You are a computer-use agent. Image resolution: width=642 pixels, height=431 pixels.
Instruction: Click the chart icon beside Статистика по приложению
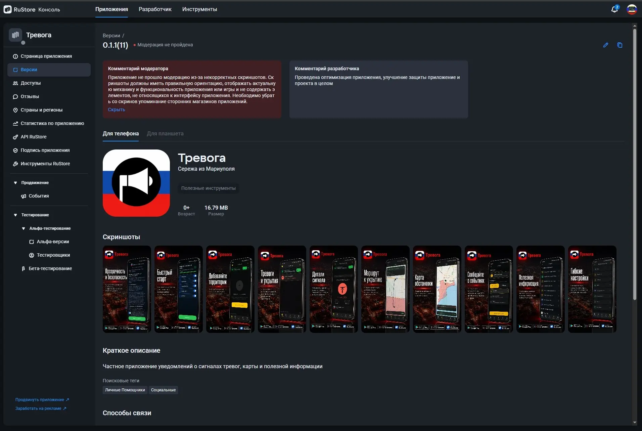tap(15, 124)
